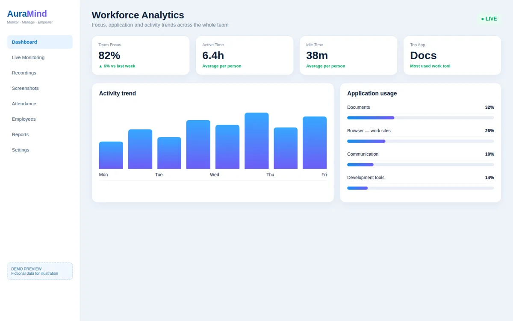Click "Average per person" under Active Time

222,66
